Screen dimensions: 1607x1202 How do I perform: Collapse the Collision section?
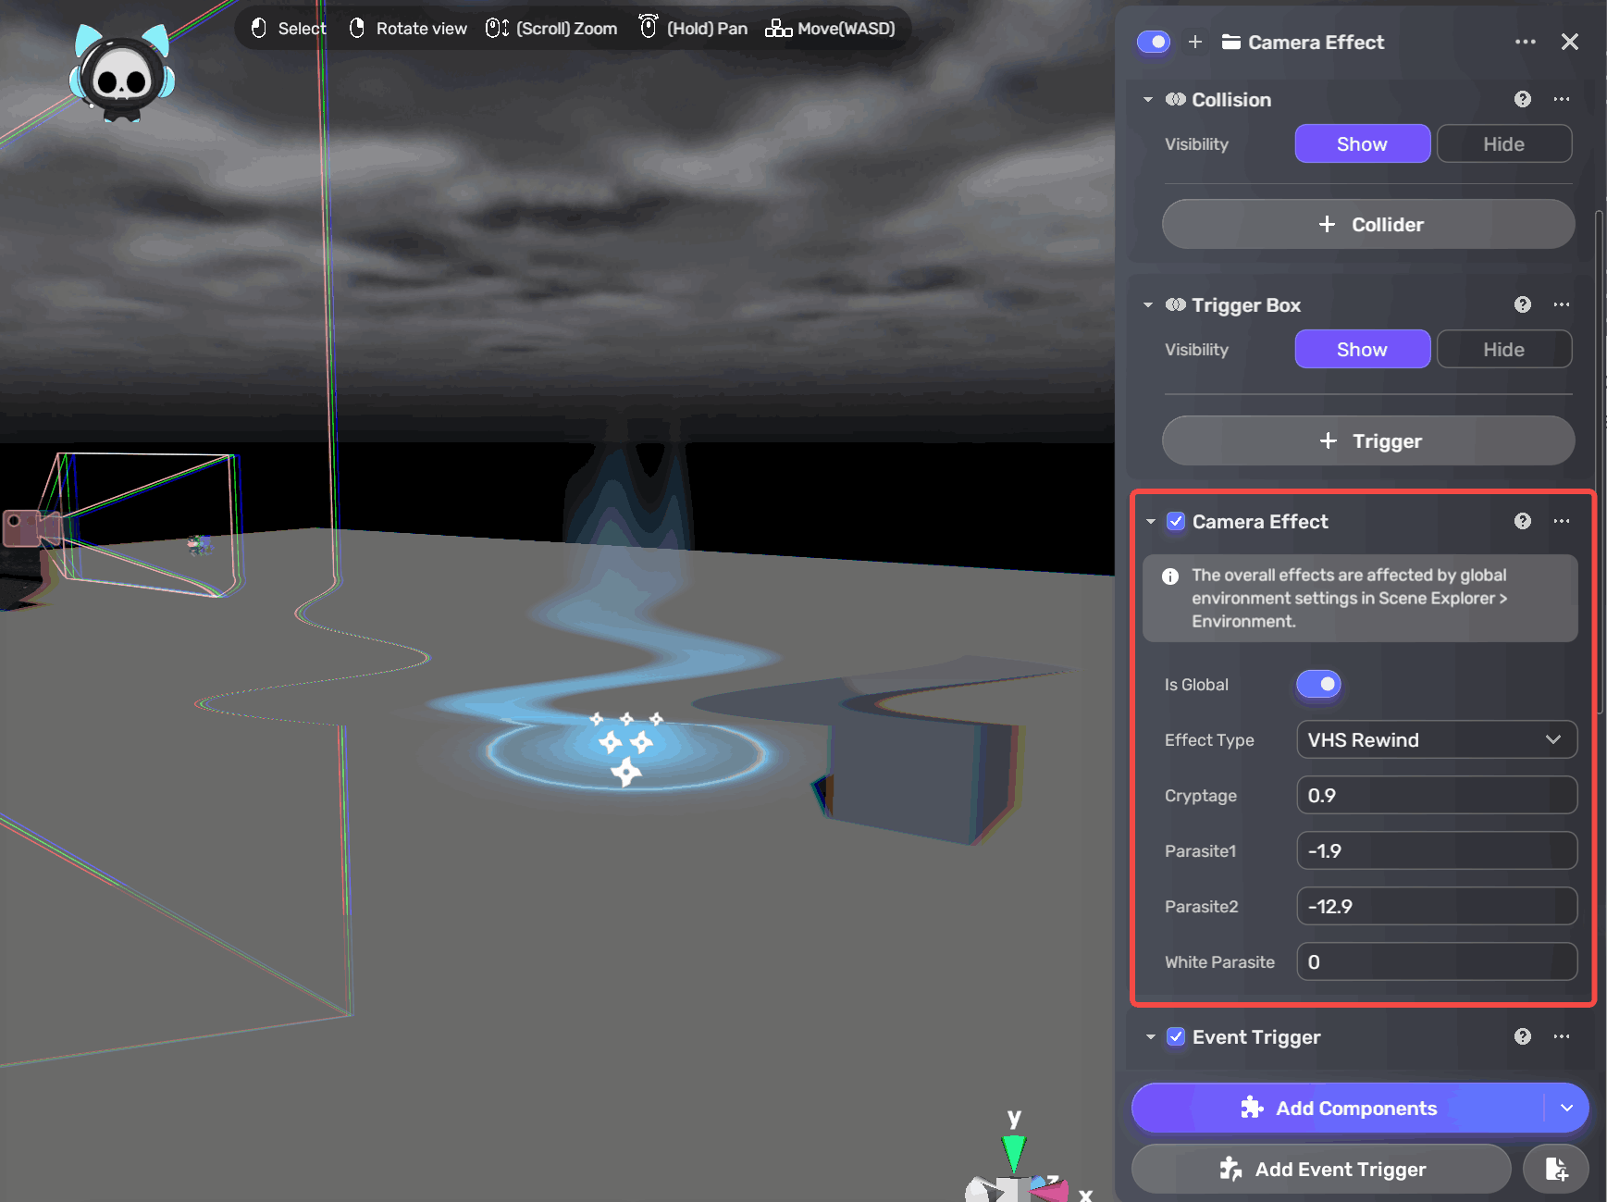[x=1148, y=99]
